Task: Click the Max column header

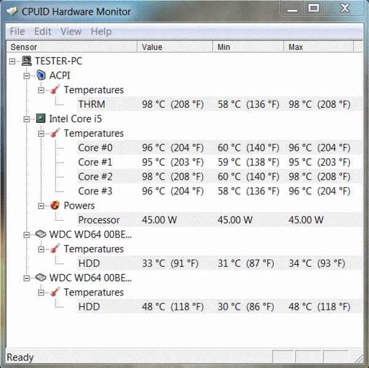Action: click(319, 47)
